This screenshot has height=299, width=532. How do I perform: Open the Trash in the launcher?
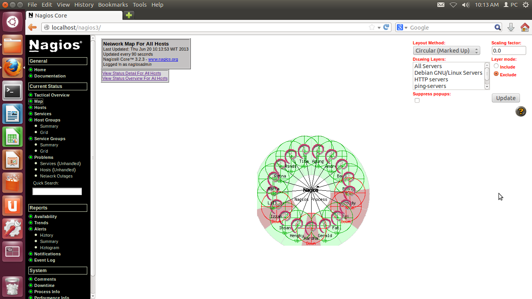click(12, 286)
